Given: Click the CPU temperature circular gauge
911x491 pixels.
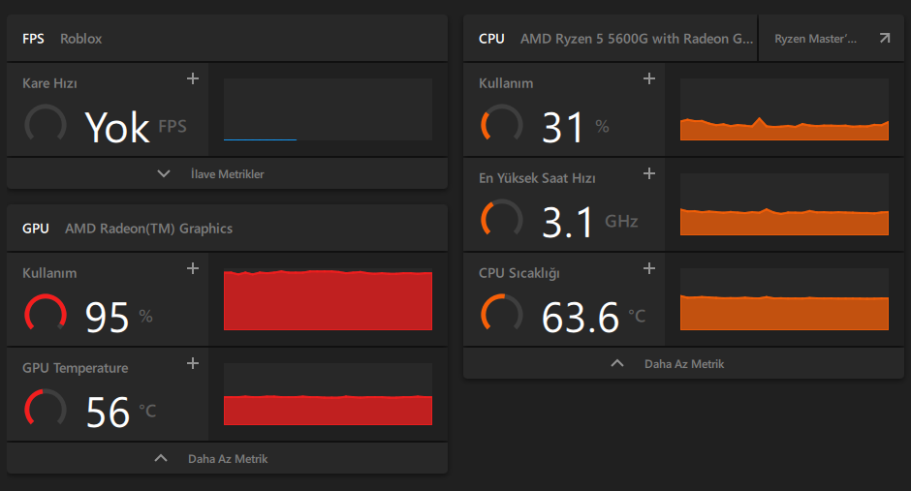Looking at the screenshot, I should 501,315.
